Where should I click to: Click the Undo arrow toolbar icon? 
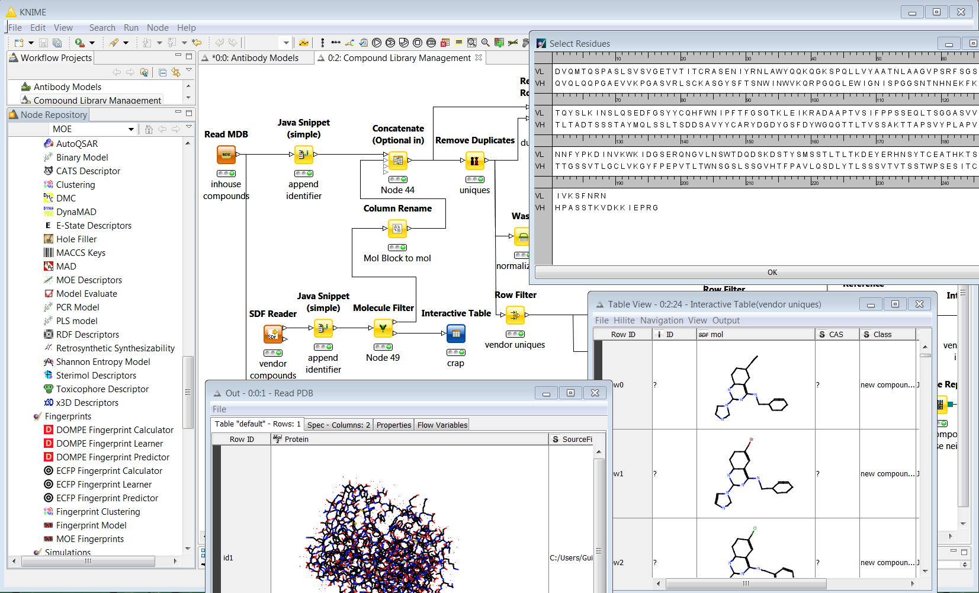pyautogui.click(x=220, y=43)
